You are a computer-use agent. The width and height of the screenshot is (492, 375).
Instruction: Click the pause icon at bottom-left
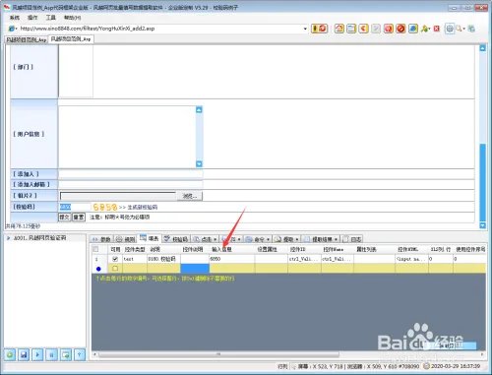pyautogui.click(x=52, y=354)
